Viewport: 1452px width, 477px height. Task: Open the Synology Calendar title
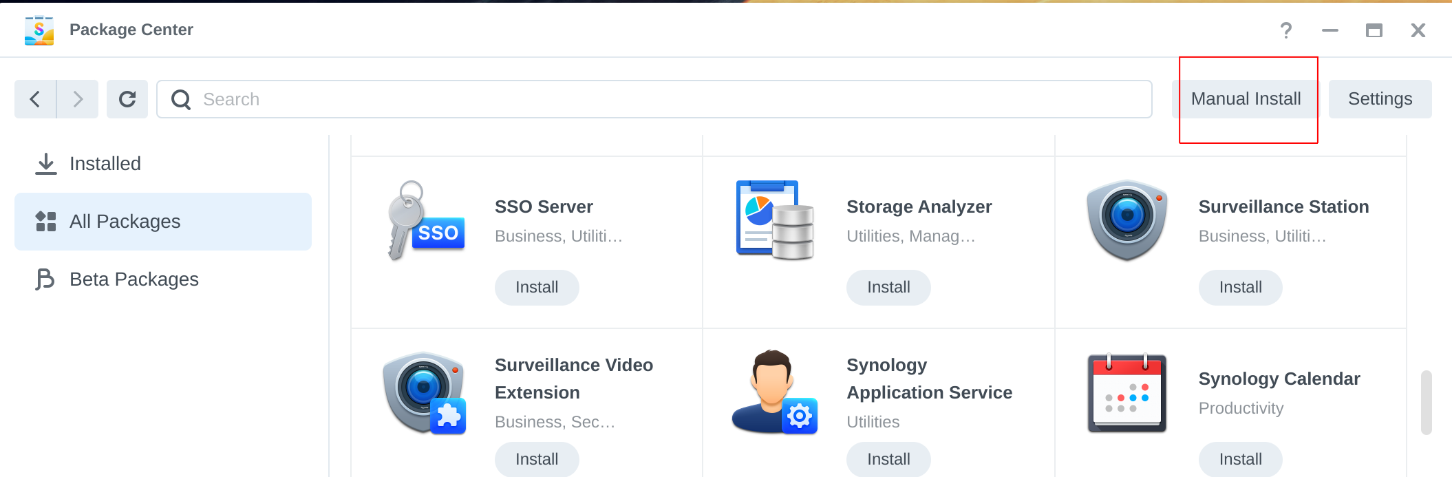(x=1279, y=379)
